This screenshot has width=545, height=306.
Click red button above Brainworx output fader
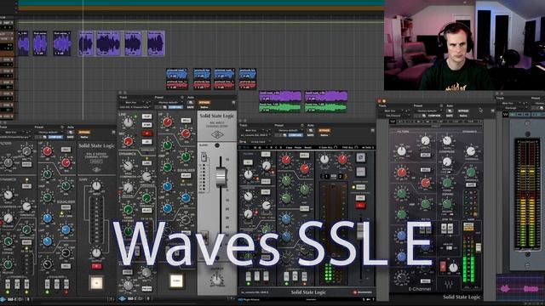pos(360,206)
